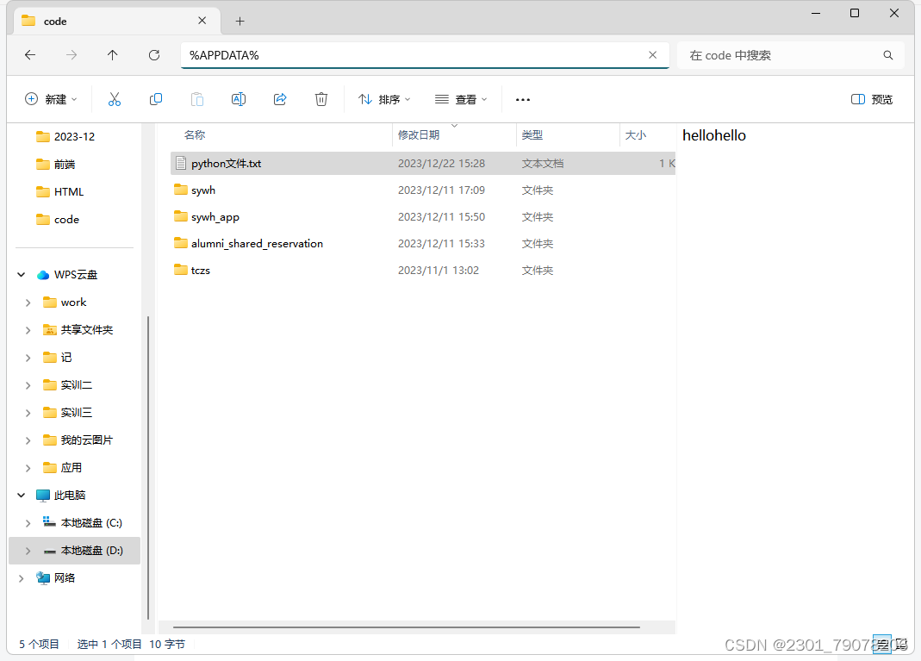
Task: Click the python文件.txt file icon
Action: 181,164
